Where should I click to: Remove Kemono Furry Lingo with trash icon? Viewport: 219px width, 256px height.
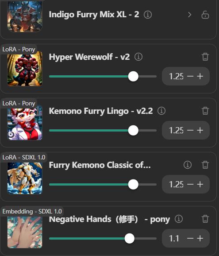click(205, 111)
